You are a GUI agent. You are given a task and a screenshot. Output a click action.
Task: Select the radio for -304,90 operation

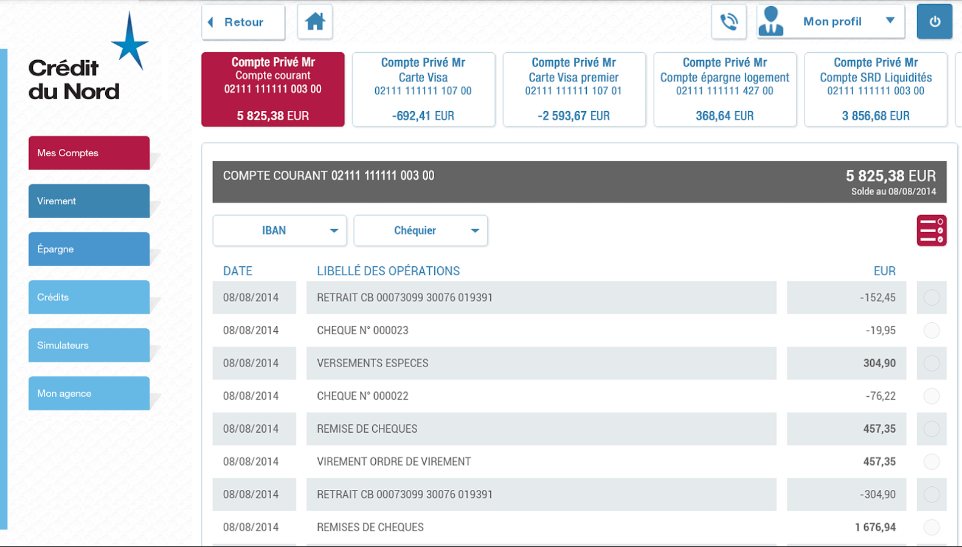click(932, 495)
